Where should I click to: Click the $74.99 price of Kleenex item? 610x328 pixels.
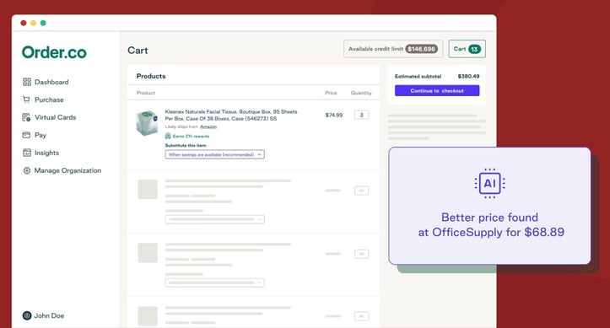click(334, 115)
